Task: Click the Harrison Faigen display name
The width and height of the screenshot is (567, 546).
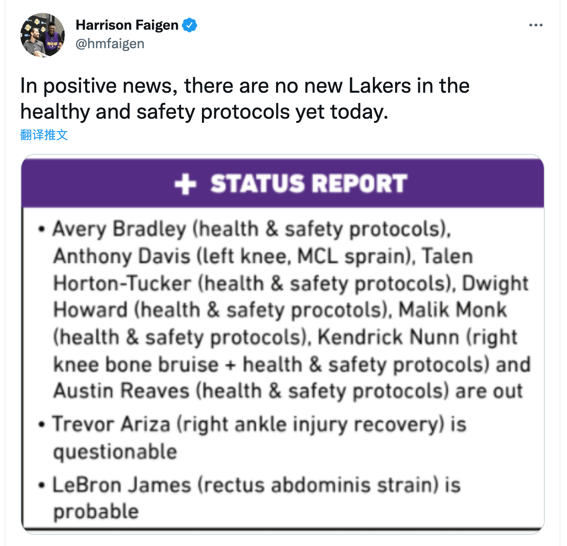Action: coord(127,25)
